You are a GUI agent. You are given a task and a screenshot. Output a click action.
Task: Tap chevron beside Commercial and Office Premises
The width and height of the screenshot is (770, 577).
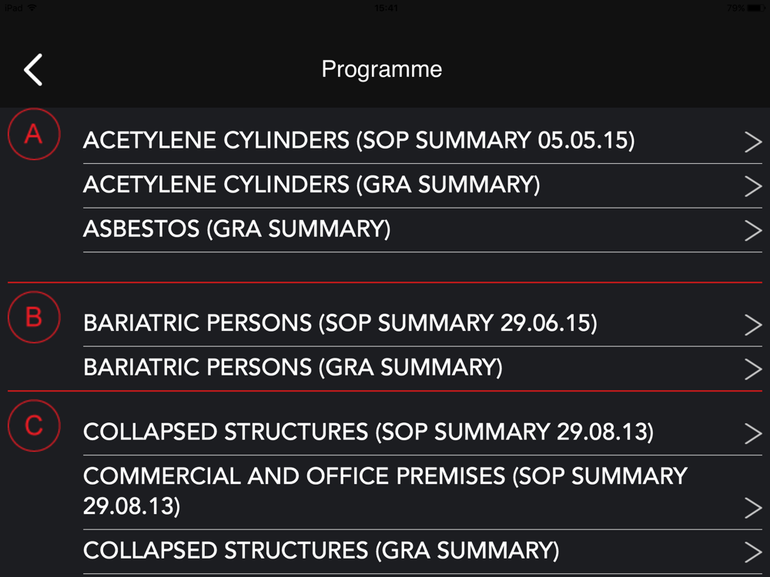pos(753,508)
